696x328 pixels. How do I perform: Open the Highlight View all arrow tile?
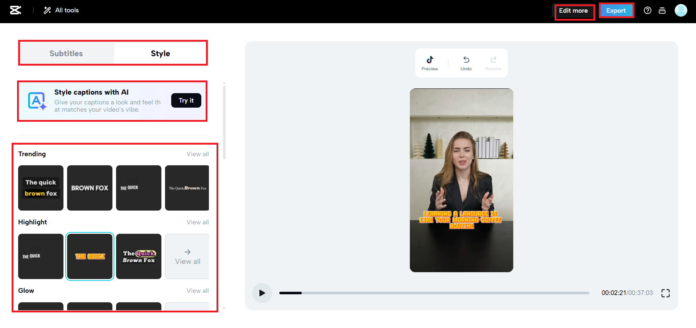click(187, 256)
